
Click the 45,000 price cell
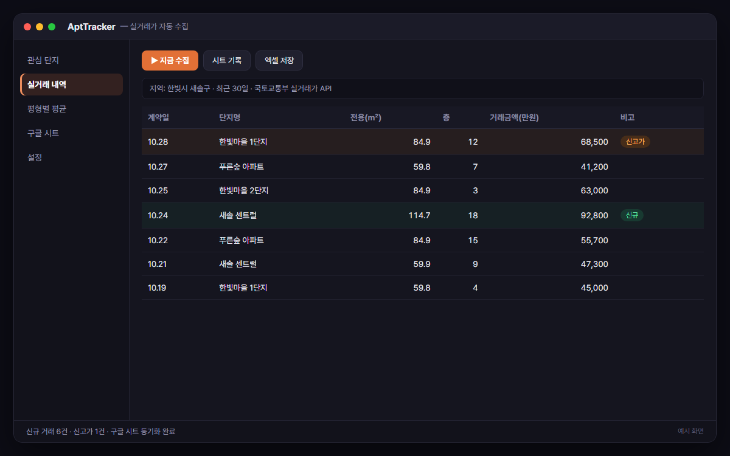tap(594, 288)
